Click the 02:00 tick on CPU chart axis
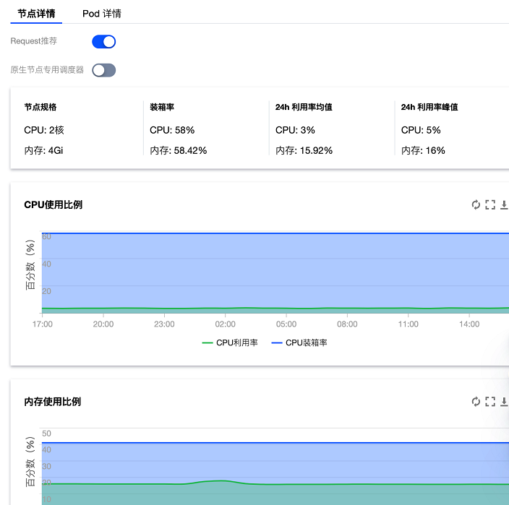 [226, 324]
